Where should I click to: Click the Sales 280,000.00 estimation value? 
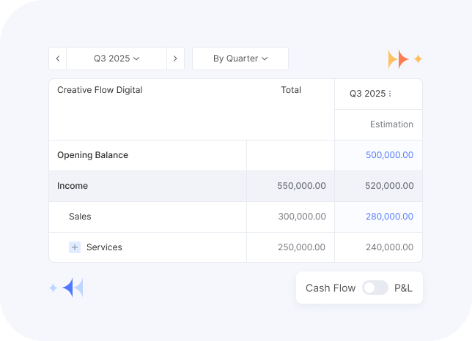click(x=389, y=217)
